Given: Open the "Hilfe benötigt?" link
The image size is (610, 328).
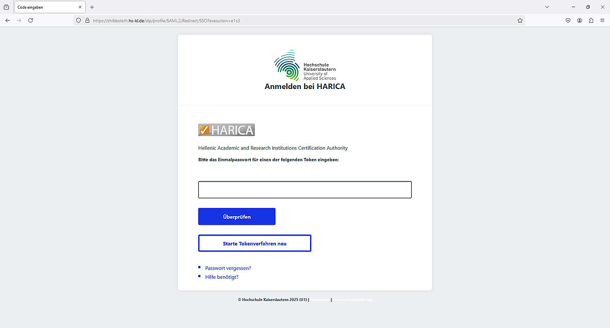Looking at the screenshot, I should (x=222, y=277).
